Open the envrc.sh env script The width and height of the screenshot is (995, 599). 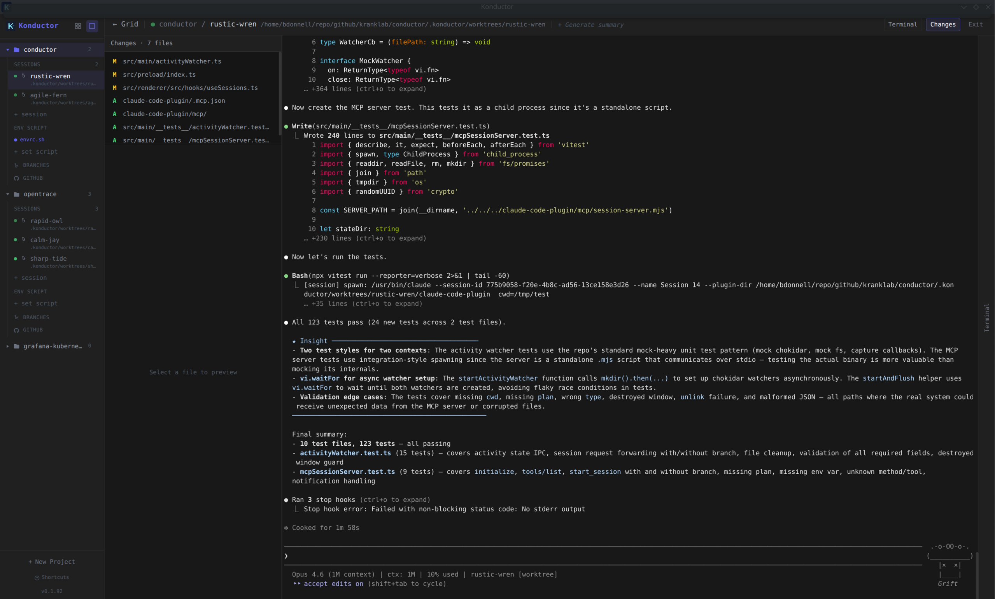32,140
